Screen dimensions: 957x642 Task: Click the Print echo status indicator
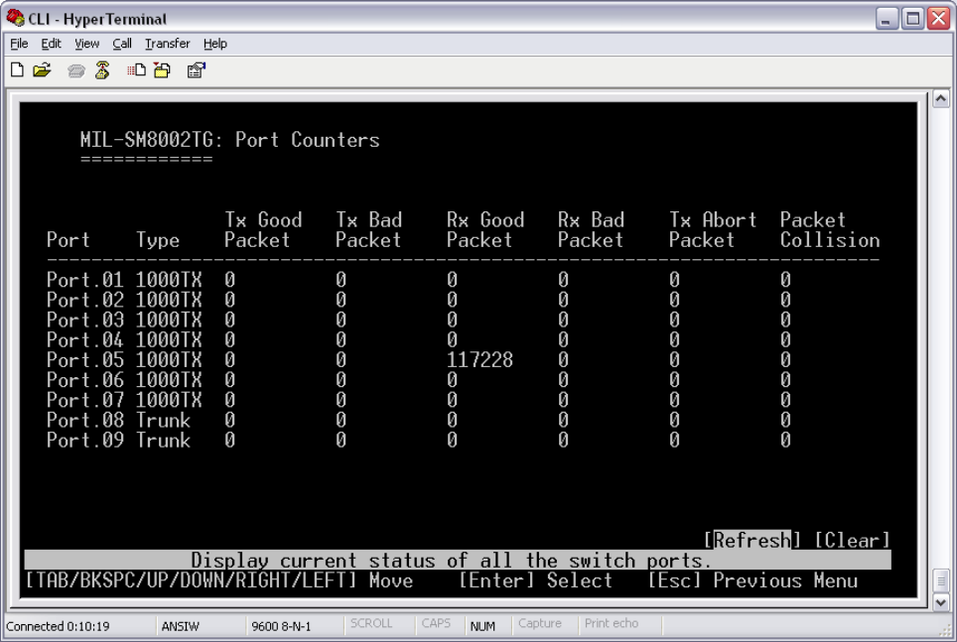pyautogui.click(x=611, y=623)
